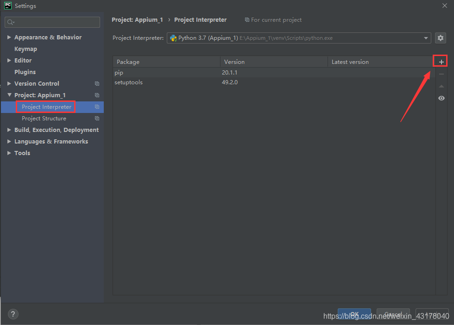Dismiss the dialog with Cancel
Screen dimensions: 454x325
393,314
